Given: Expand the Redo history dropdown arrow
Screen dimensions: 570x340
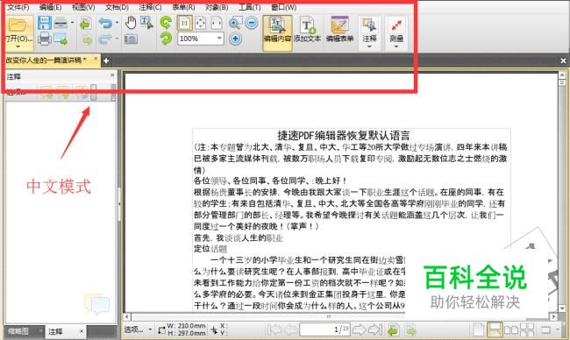Looking at the screenshot, I should 117,39.
